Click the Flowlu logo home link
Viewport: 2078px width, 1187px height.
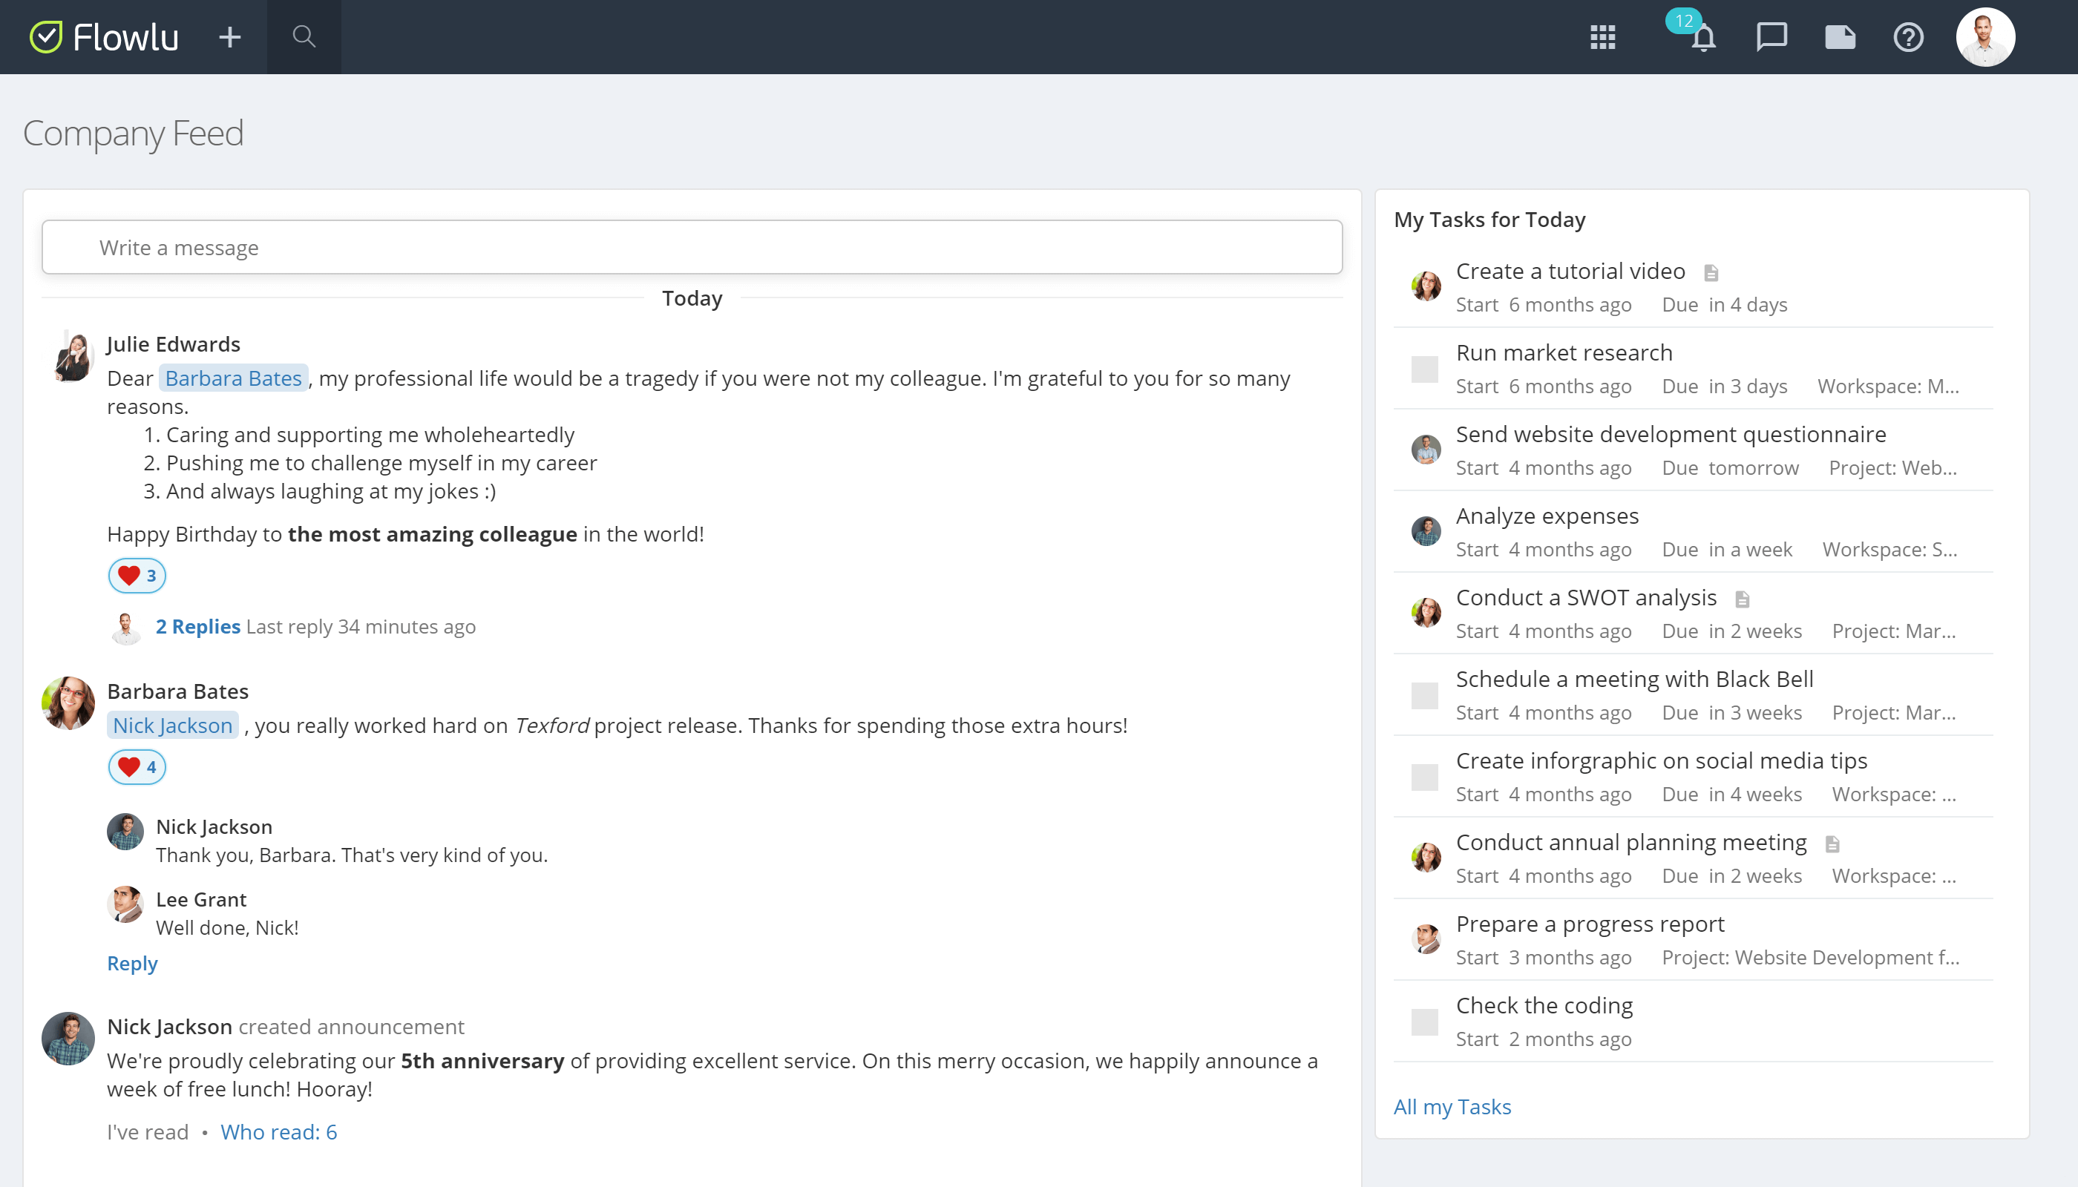(x=105, y=36)
